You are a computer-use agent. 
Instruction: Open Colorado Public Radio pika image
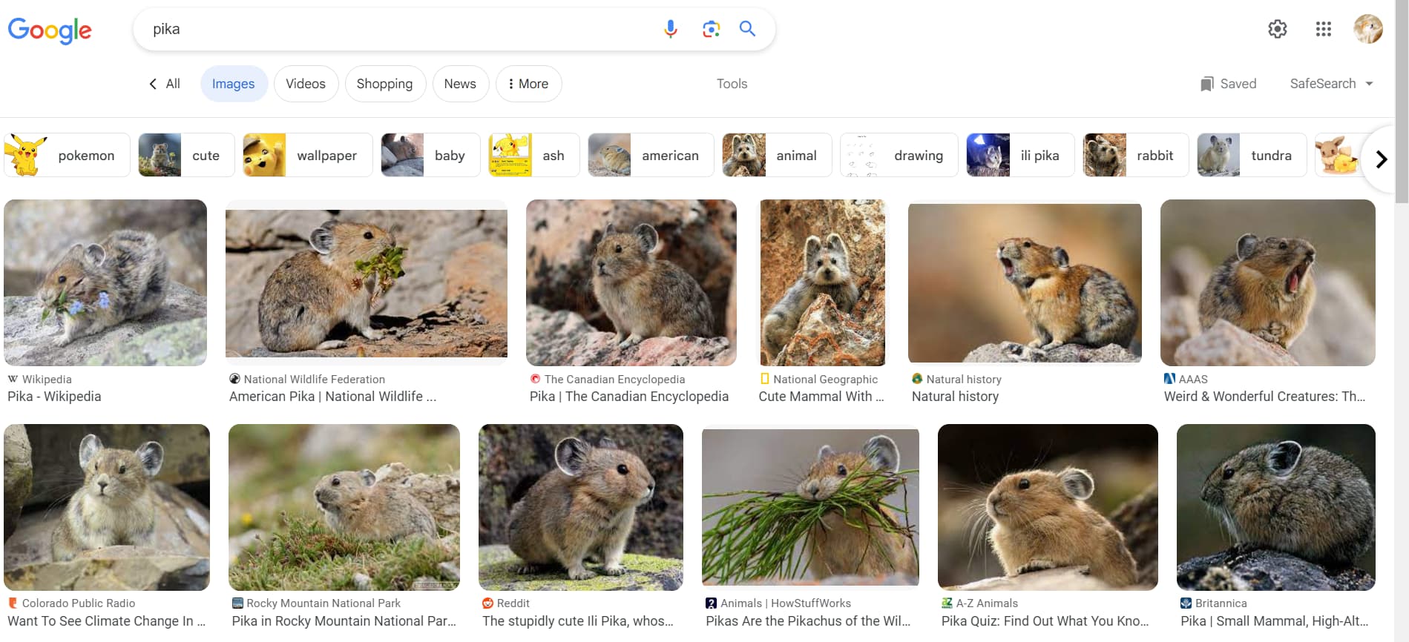[107, 507]
